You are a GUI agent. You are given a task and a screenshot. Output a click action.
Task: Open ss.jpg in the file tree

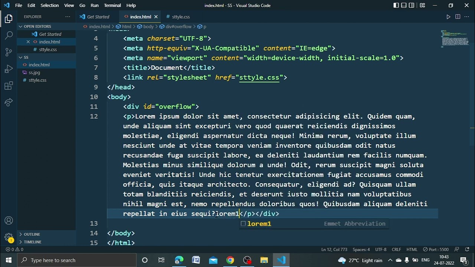34,73
